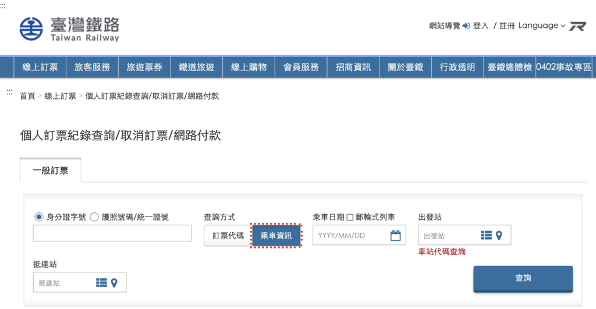The image size is (596, 309).
Task: Open the 旅客服務 navigation menu
Action: 92,68
